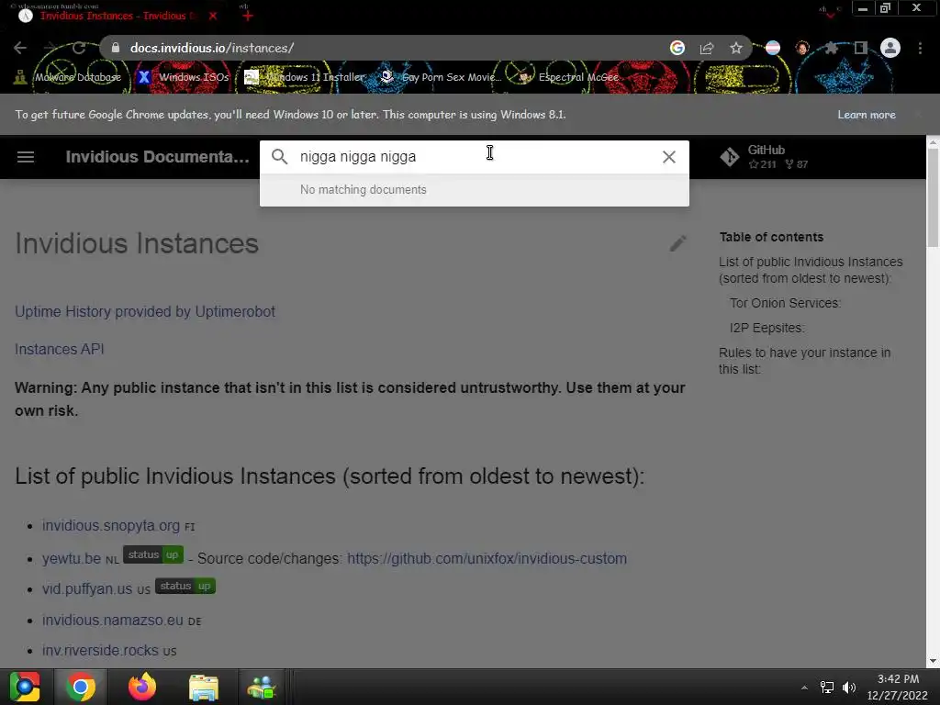This screenshot has height=705, width=940.
Task: Click the search magnifier icon
Action: click(x=279, y=157)
